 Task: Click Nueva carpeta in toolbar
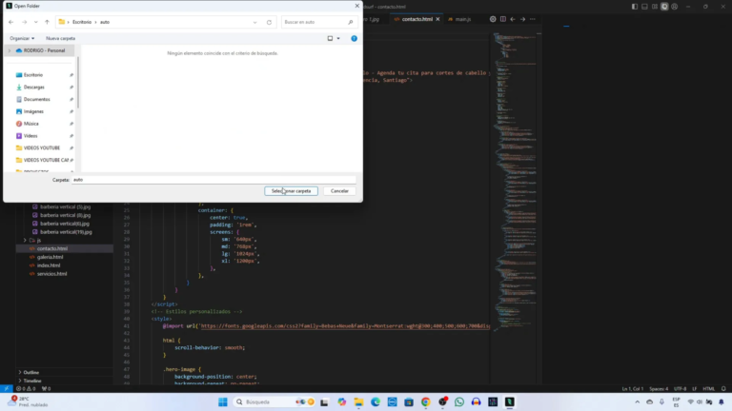coord(59,38)
